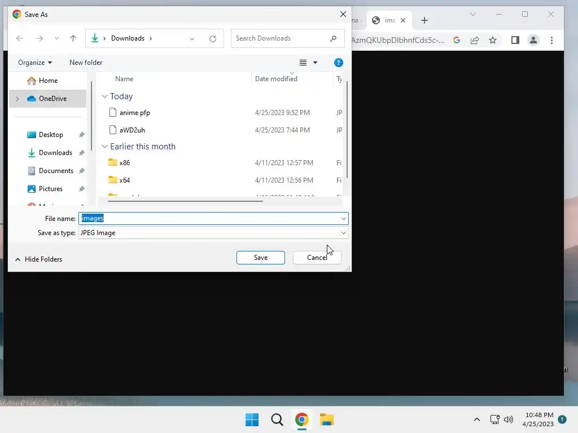Click the ima tab in Chrome
Image resolution: width=578 pixels, height=433 pixels.
(389, 20)
